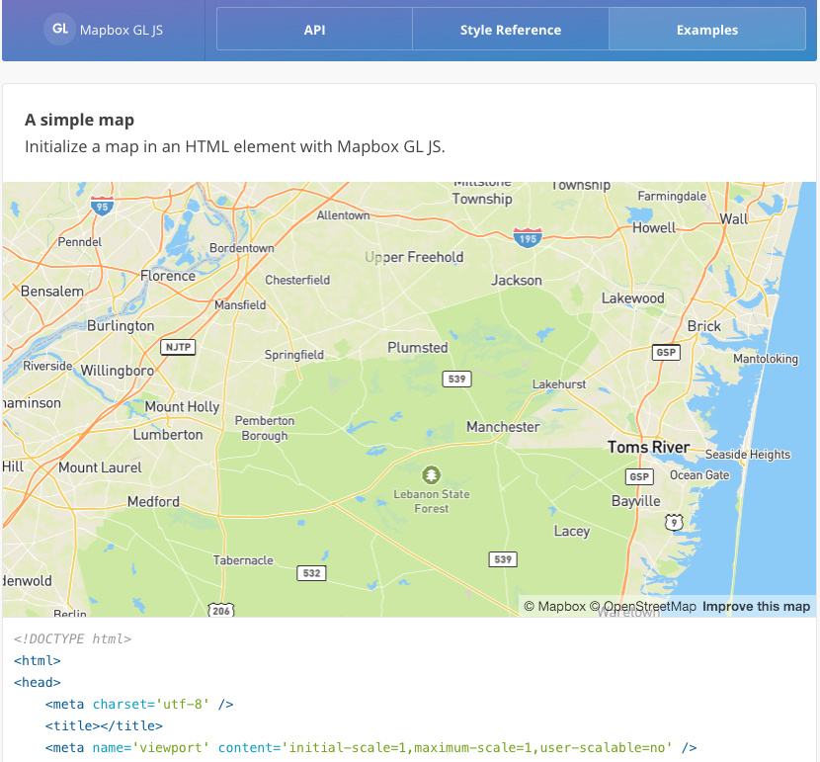The width and height of the screenshot is (820, 762).
Task: Click the Upper Freehold map label
Action: (x=414, y=257)
